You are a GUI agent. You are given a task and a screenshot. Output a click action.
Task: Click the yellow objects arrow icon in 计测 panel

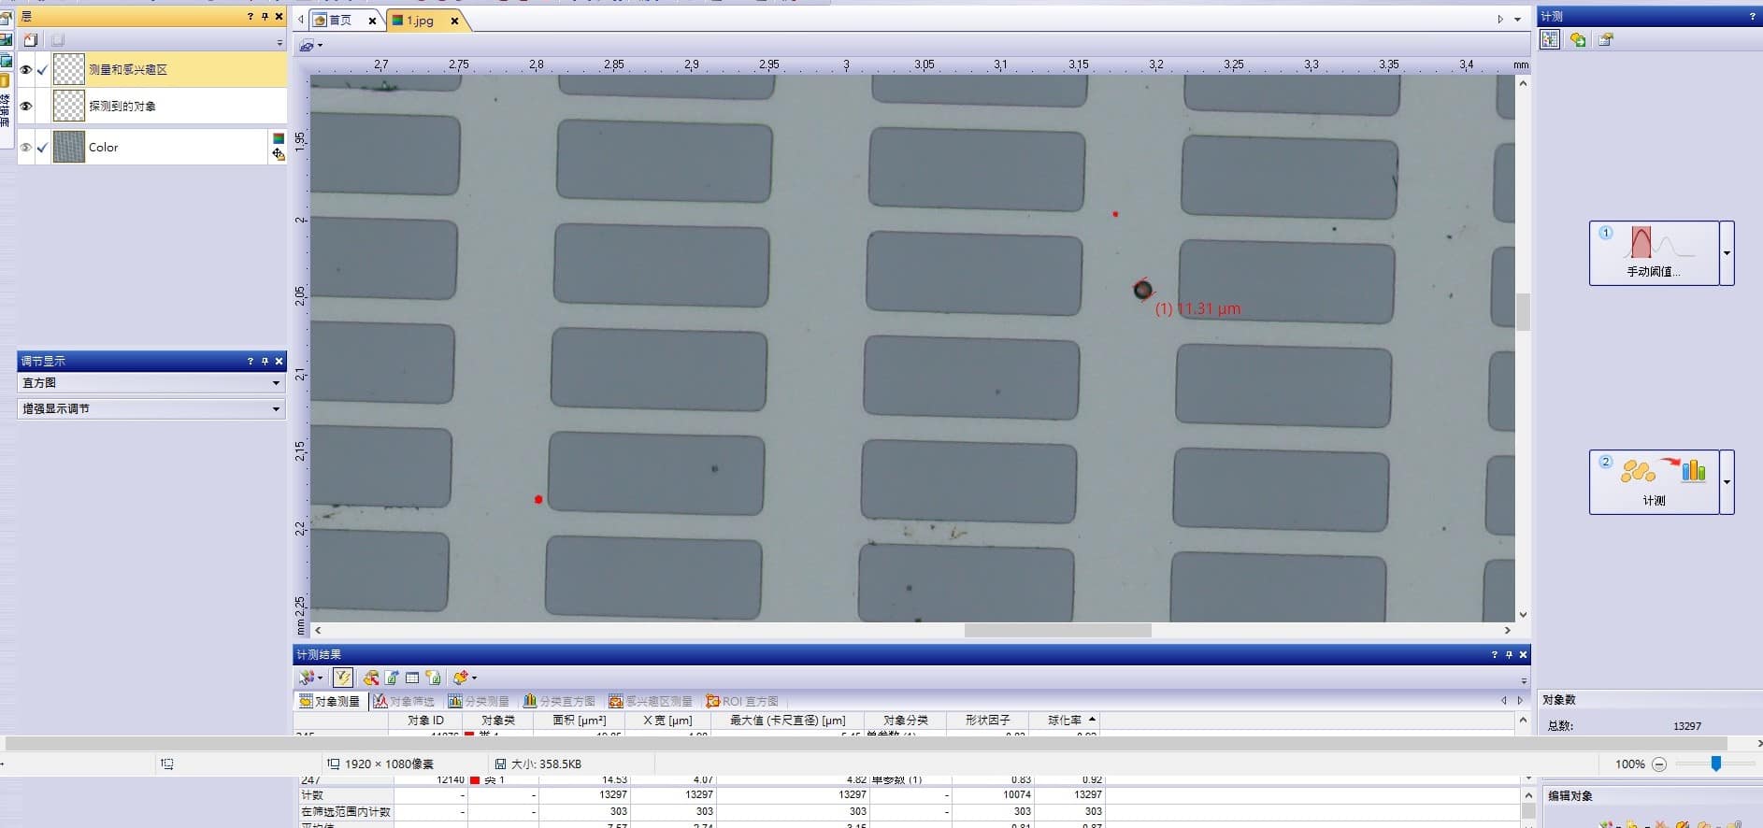click(x=1578, y=39)
